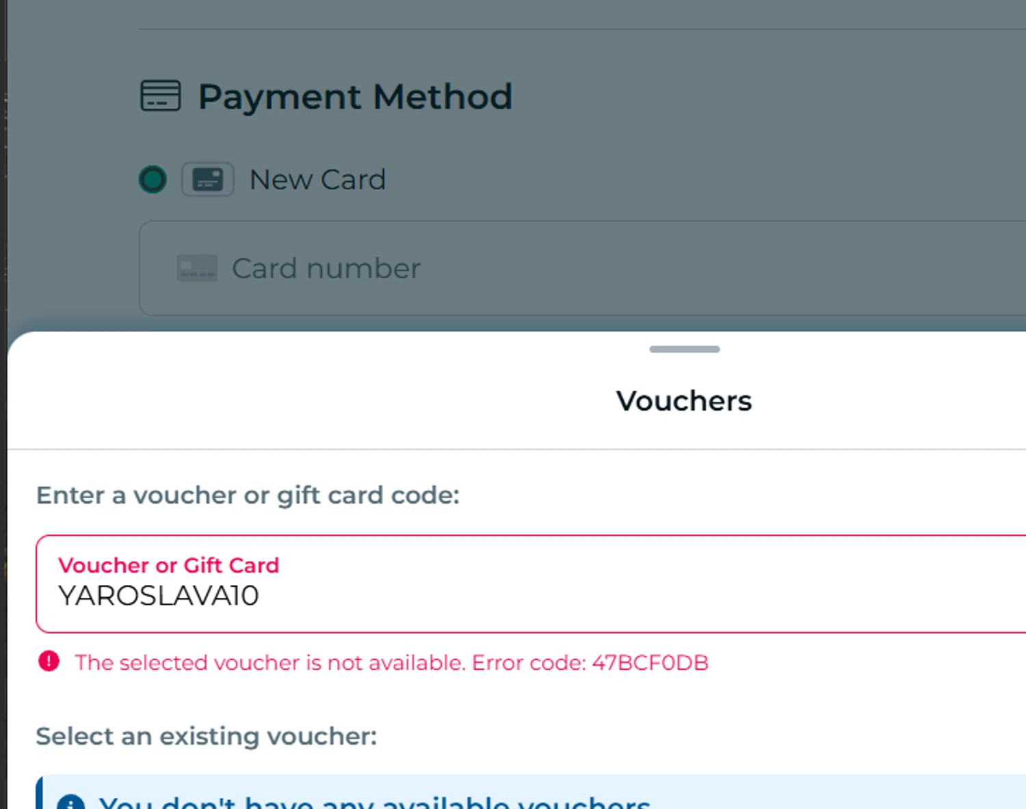Click the red error exclamation icon
Screen dimensions: 1026x809
click(49, 661)
